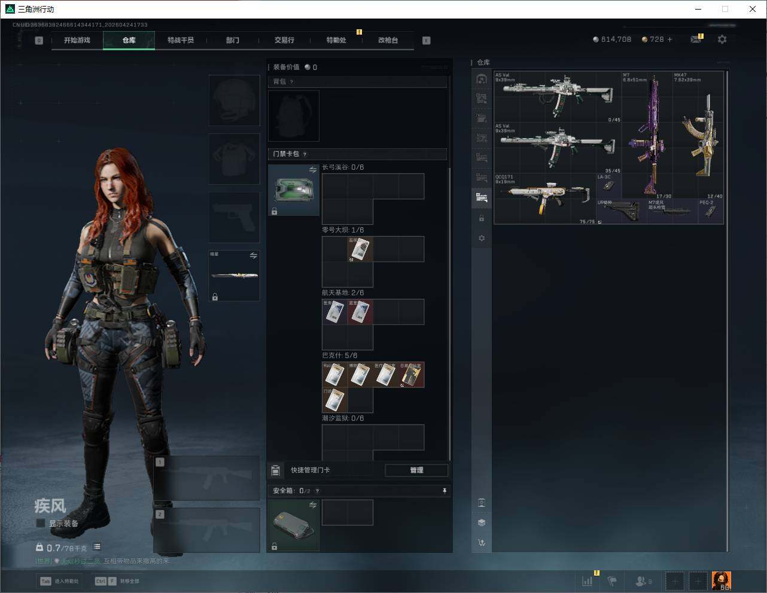The width and height of the screenshot is (767, 593).
Task: Open help for 背包
Action: click(x=291, y=81)
